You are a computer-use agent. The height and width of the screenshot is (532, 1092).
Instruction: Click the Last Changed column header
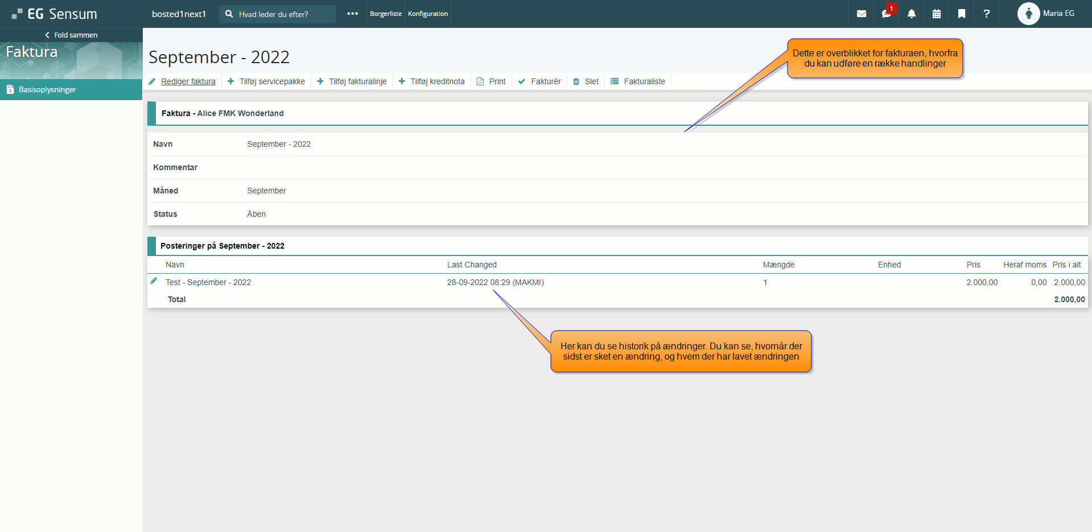coord(472,265)
